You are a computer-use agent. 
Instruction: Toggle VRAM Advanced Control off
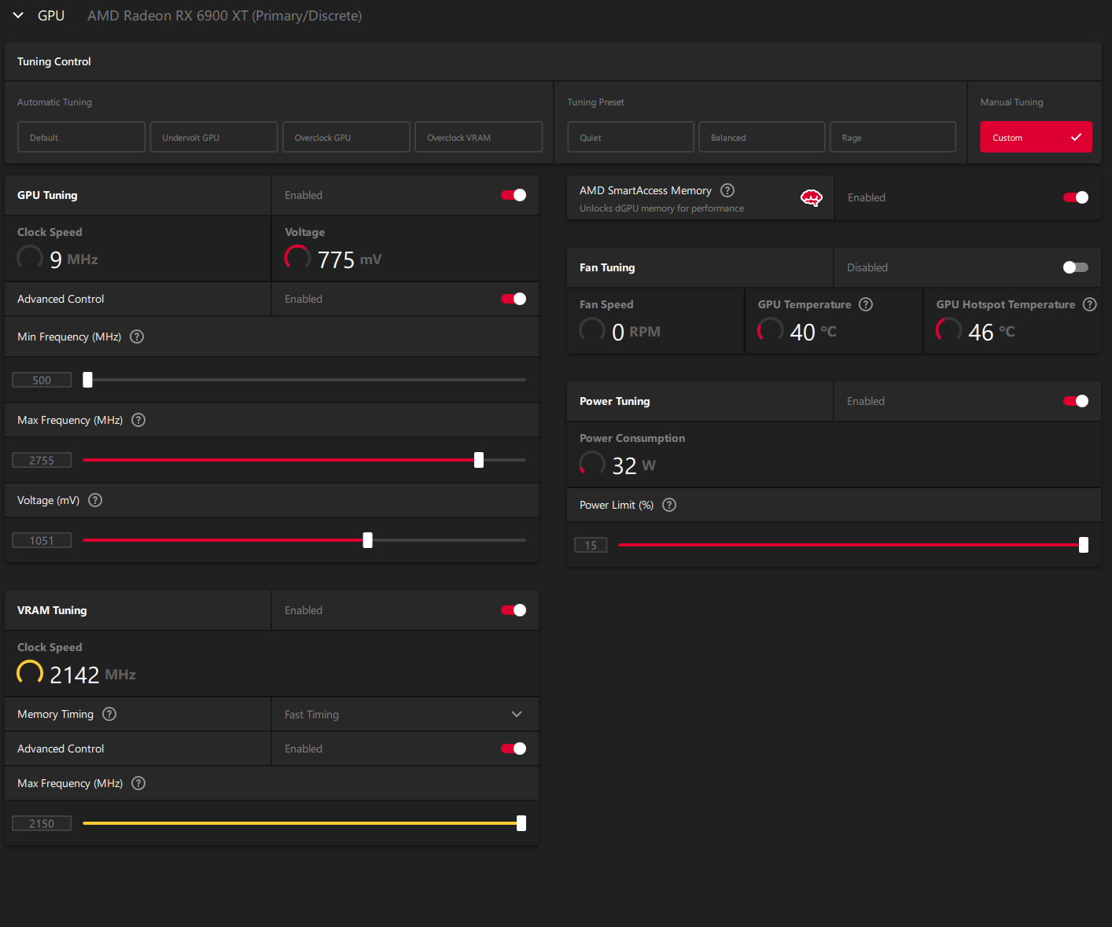tap(514, 749)
